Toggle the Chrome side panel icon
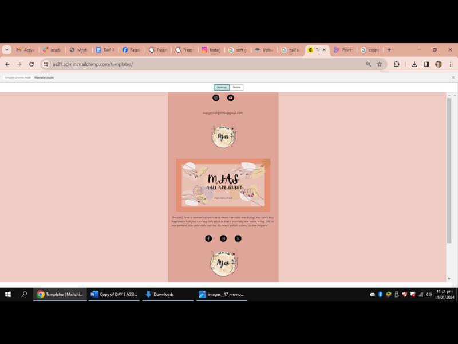 [427, 64]
